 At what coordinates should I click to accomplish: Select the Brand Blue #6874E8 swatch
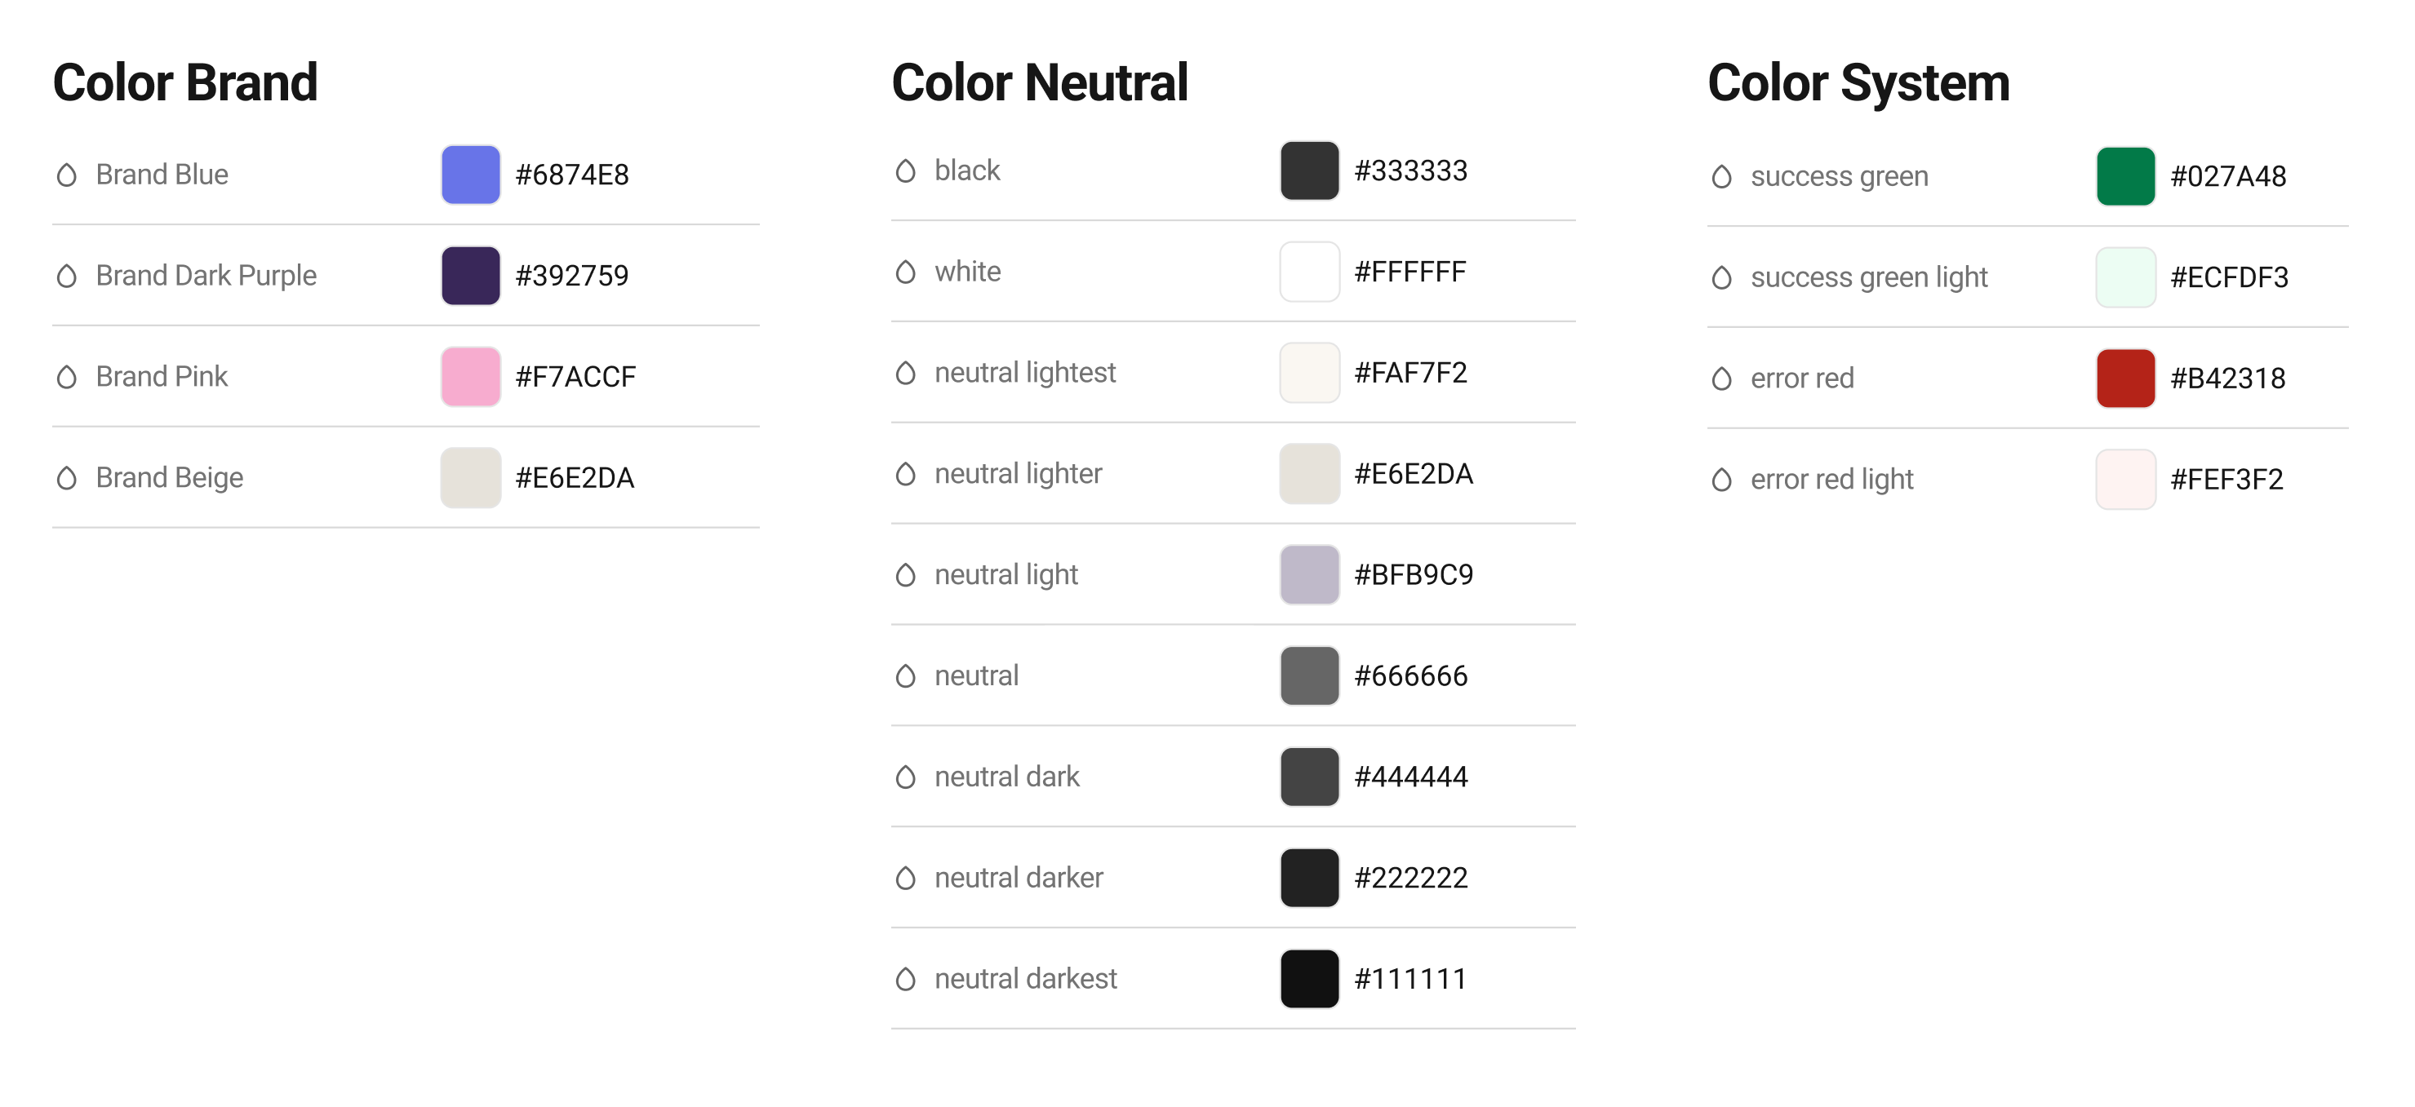pos(471,175)
